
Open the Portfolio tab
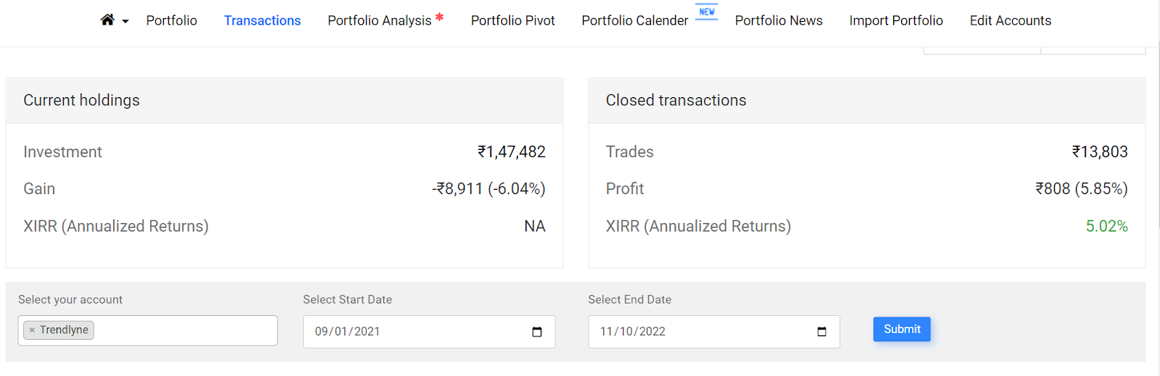point(172,20)
